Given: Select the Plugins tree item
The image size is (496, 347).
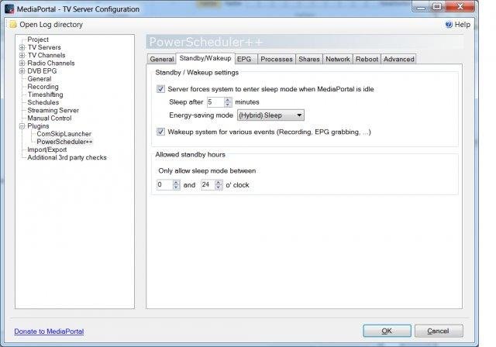Looking at the screenshot, I should tap(38, 126).
